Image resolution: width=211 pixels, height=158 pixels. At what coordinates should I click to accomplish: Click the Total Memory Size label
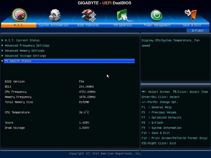pyautogui.click(x=19, y=102)
